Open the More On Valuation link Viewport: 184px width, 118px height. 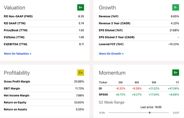pos(18,54)
